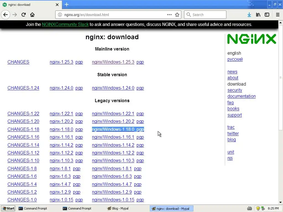Open pgp link for nginx-1.8.1
The height and width of the screenshot is (212, 283).
pos(77,169)
